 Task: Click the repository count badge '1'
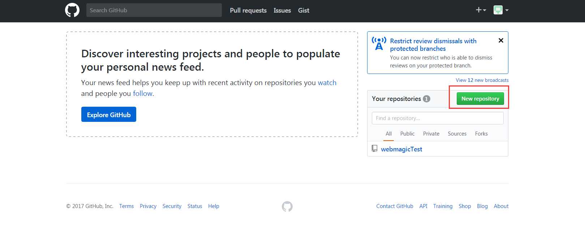426,99
